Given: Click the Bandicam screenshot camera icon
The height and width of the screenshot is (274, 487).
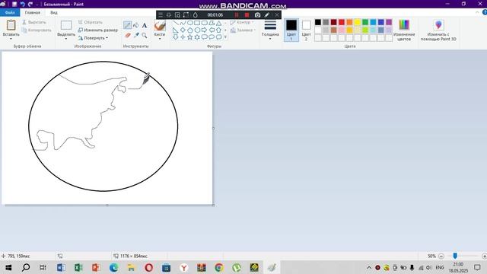Looking at the screenshot, I should [257, 15].
